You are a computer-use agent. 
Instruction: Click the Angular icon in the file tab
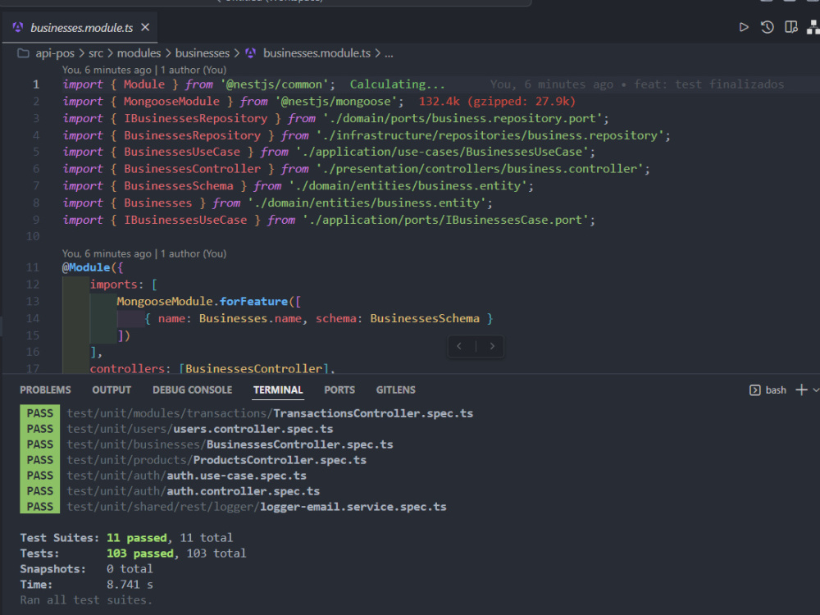pyautogui.click(x=18, y=27)
